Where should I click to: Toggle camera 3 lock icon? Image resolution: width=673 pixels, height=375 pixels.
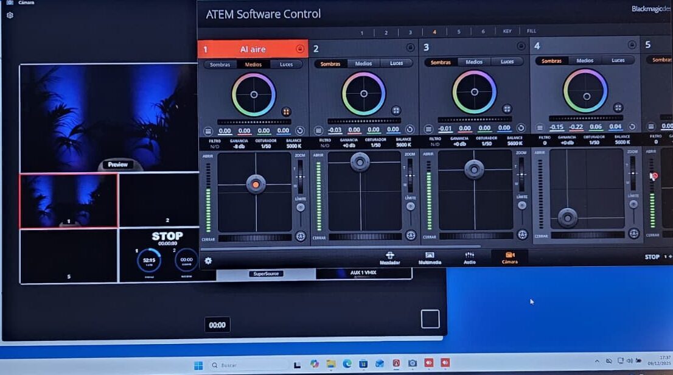(521, 46)
